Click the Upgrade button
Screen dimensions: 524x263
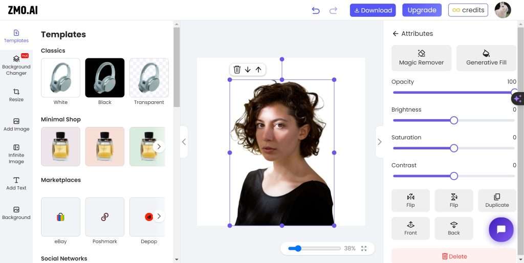tap(422, 10)
